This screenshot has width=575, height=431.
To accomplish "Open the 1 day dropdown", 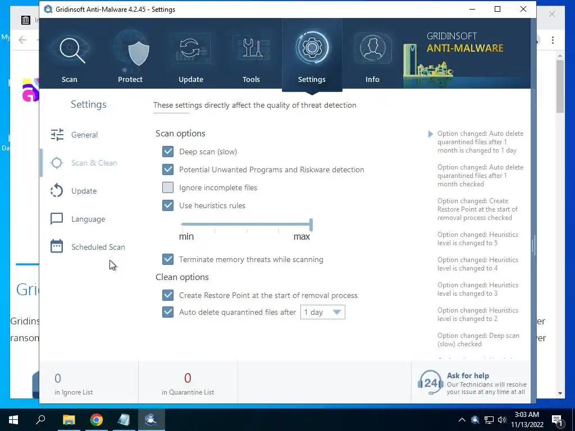I will [323, 312].
